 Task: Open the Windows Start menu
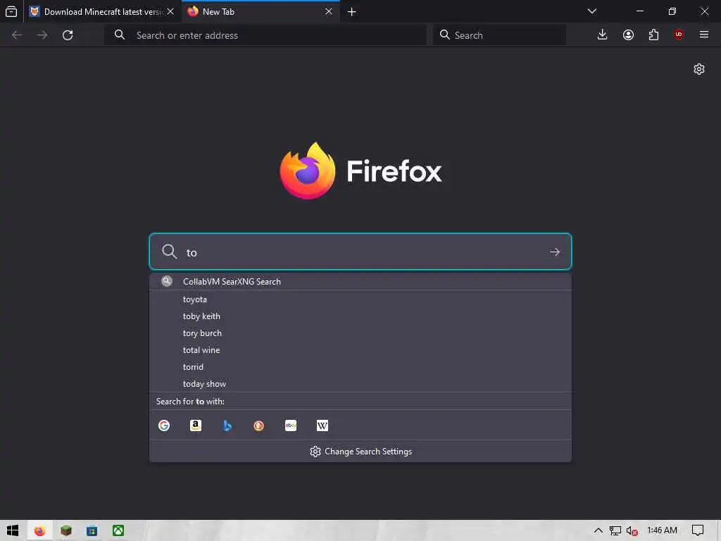click(x=13, y=530)
